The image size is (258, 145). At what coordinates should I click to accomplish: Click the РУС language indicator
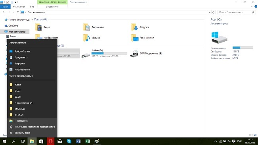pos(239,141)
